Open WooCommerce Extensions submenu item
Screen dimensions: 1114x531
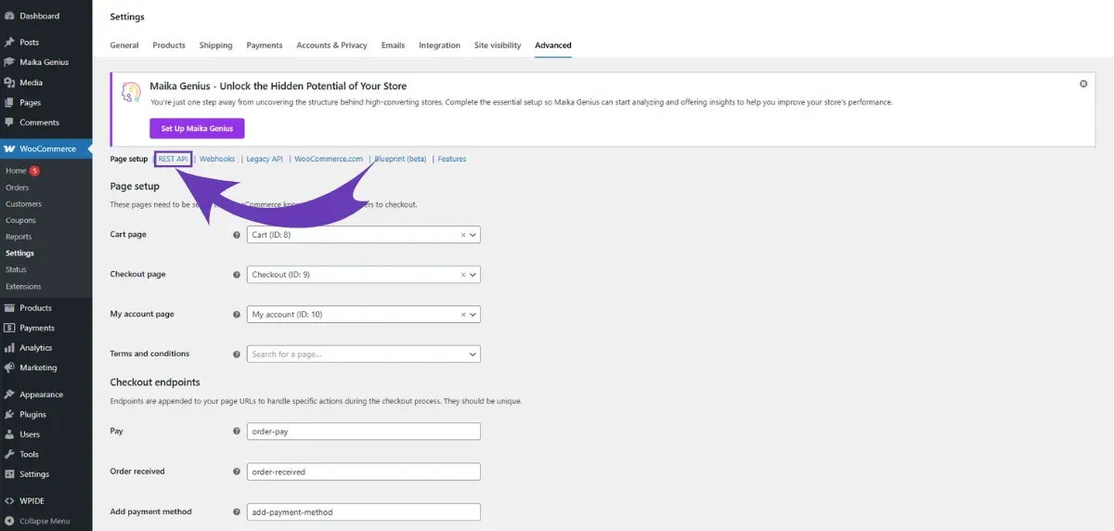[23, 286]
